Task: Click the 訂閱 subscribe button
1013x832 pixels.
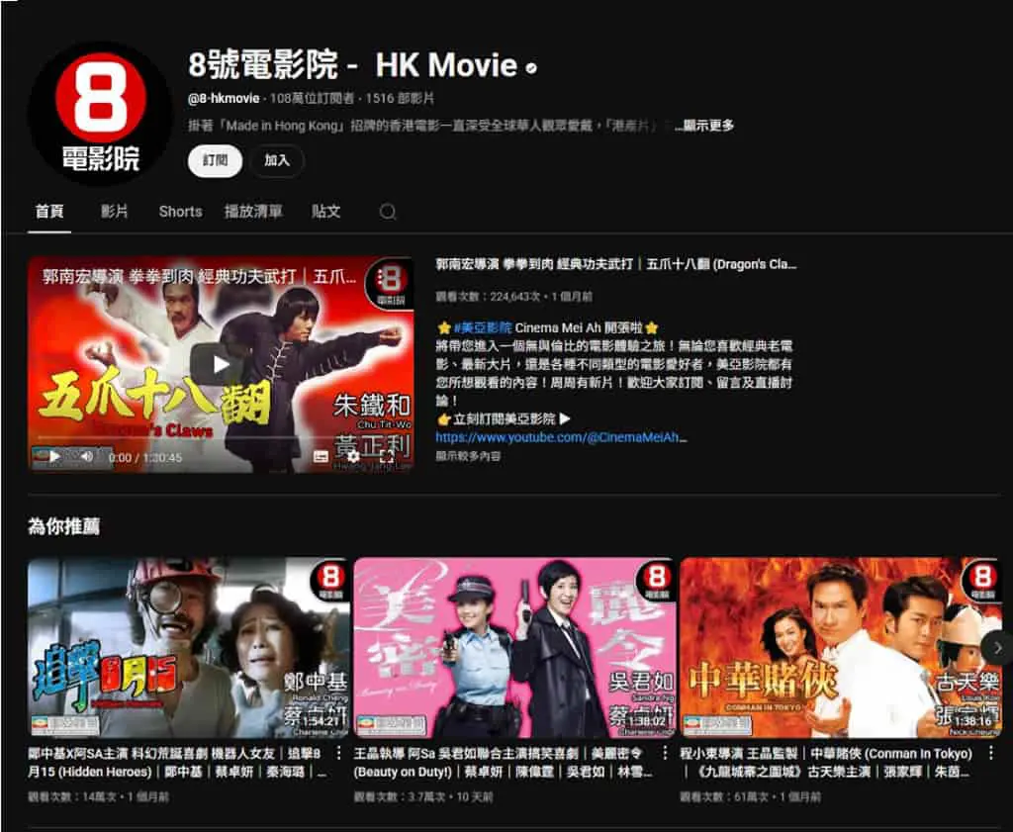Action: 215,160
